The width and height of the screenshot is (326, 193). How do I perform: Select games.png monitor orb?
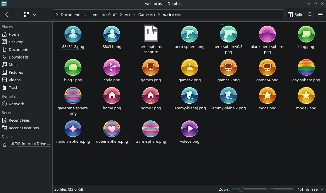(151, 67)
